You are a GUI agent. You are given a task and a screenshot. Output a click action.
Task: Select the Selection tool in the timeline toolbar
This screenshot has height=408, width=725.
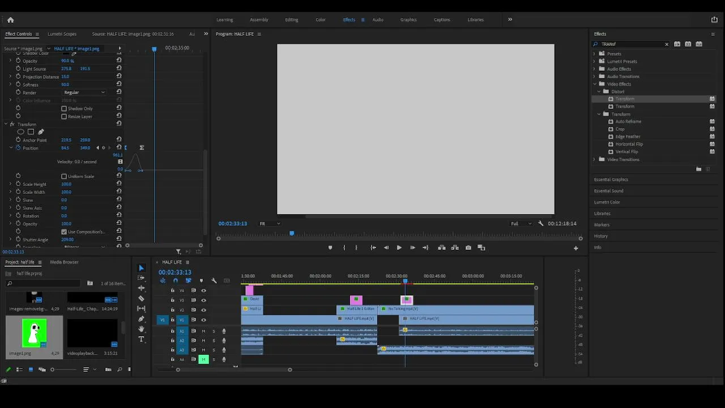click(x=142, y=268)
